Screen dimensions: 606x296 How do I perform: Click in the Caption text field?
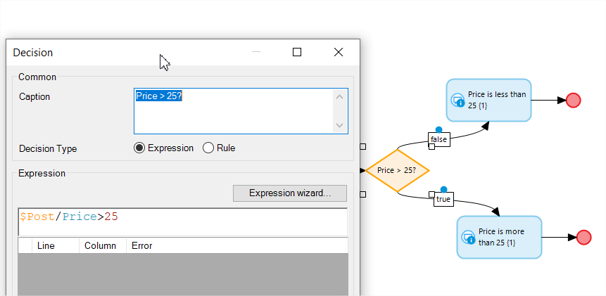[x=234, y=111]
